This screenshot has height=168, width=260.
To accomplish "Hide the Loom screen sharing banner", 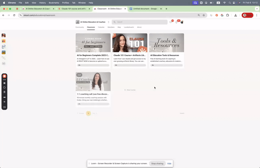I will pyautogui.click(x=169, y=163).
